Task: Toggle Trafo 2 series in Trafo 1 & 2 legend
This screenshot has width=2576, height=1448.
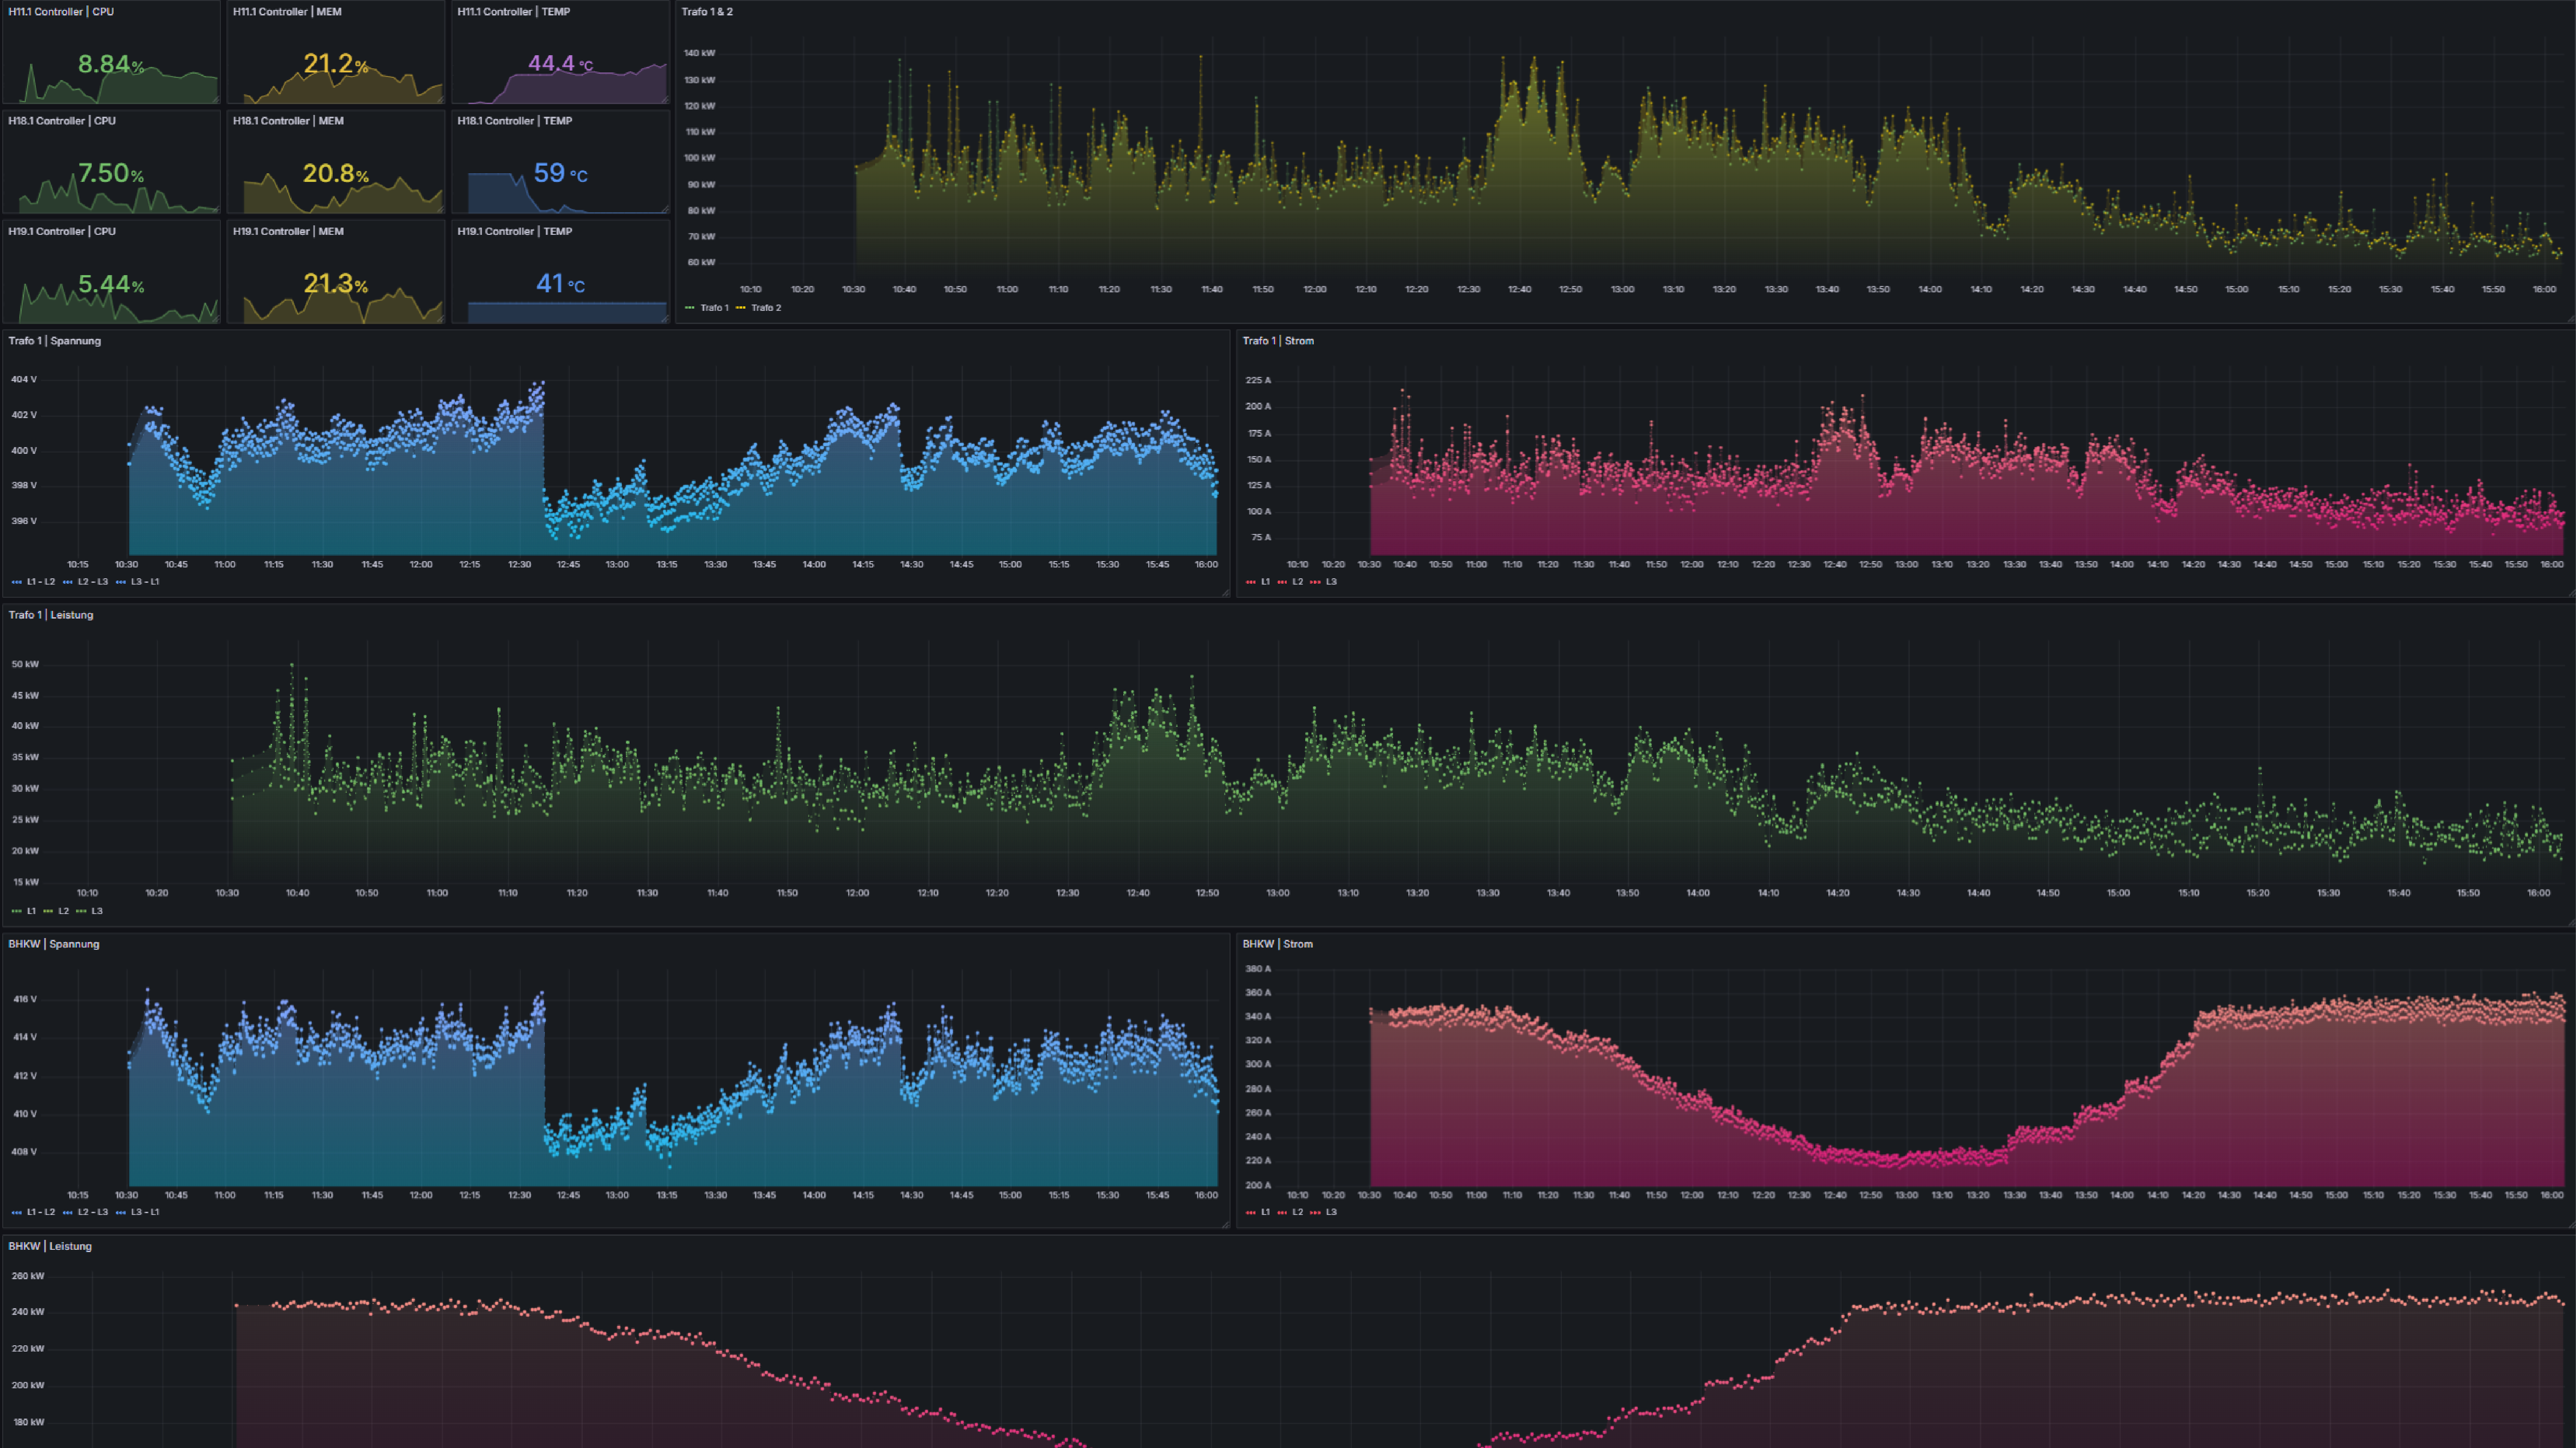Action: pyautogui.click(x=766, y=308)
